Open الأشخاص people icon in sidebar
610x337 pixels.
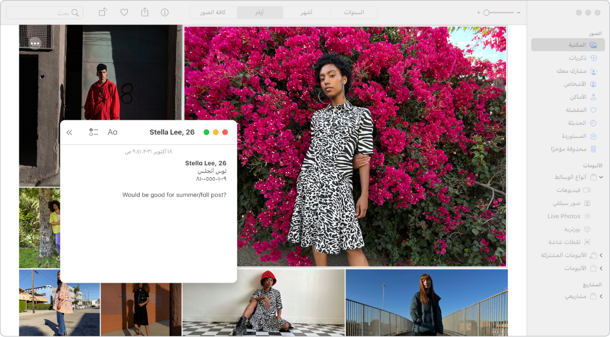(593, 84)
